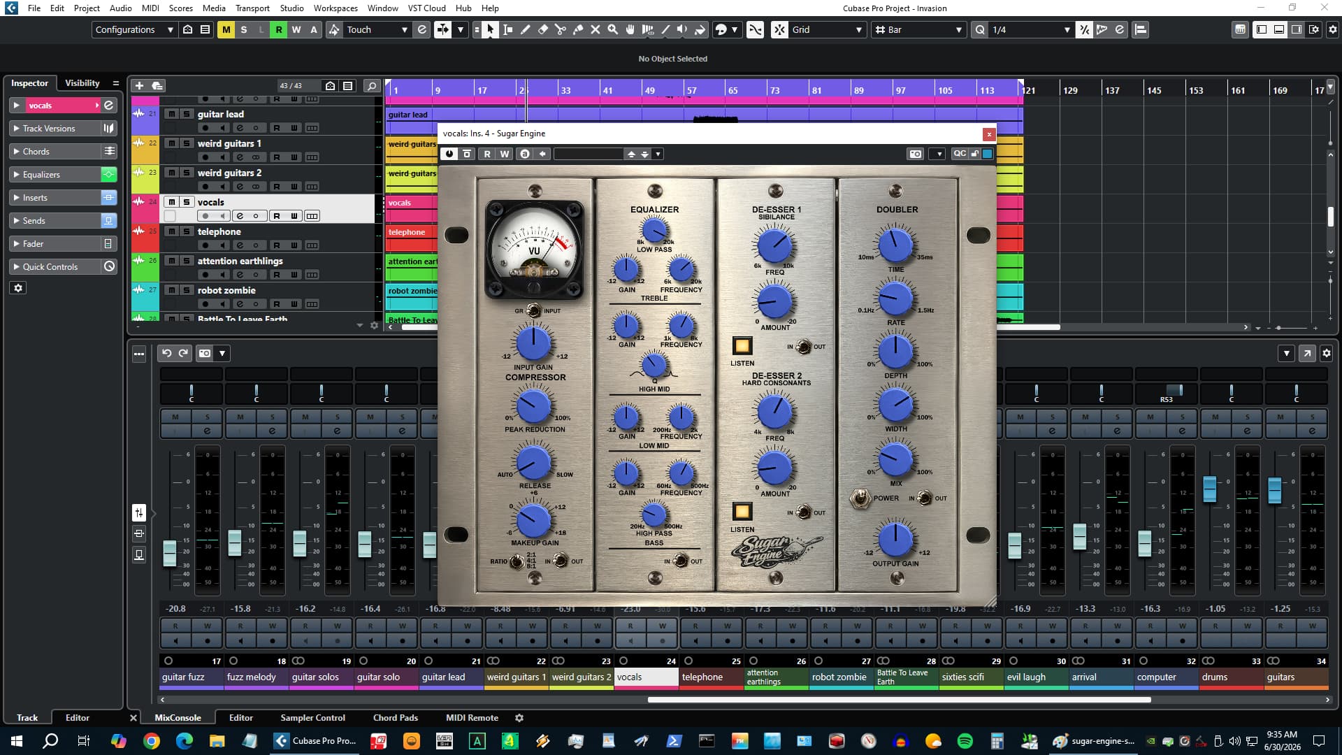Viewport: 1342px width, 755px height.
Task: Toggle De-Esser 1 LISTEN button
Action: (x=742, y=345)
